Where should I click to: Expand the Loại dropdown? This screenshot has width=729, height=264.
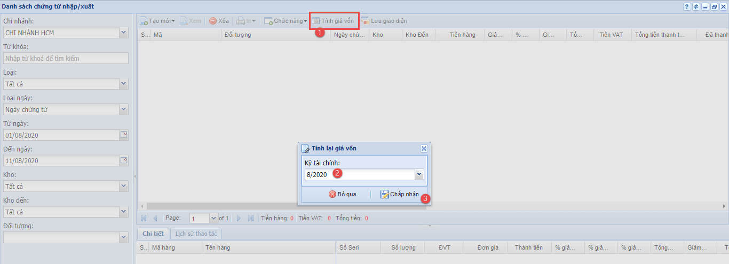pyautogui.click(x=124, y=84)
